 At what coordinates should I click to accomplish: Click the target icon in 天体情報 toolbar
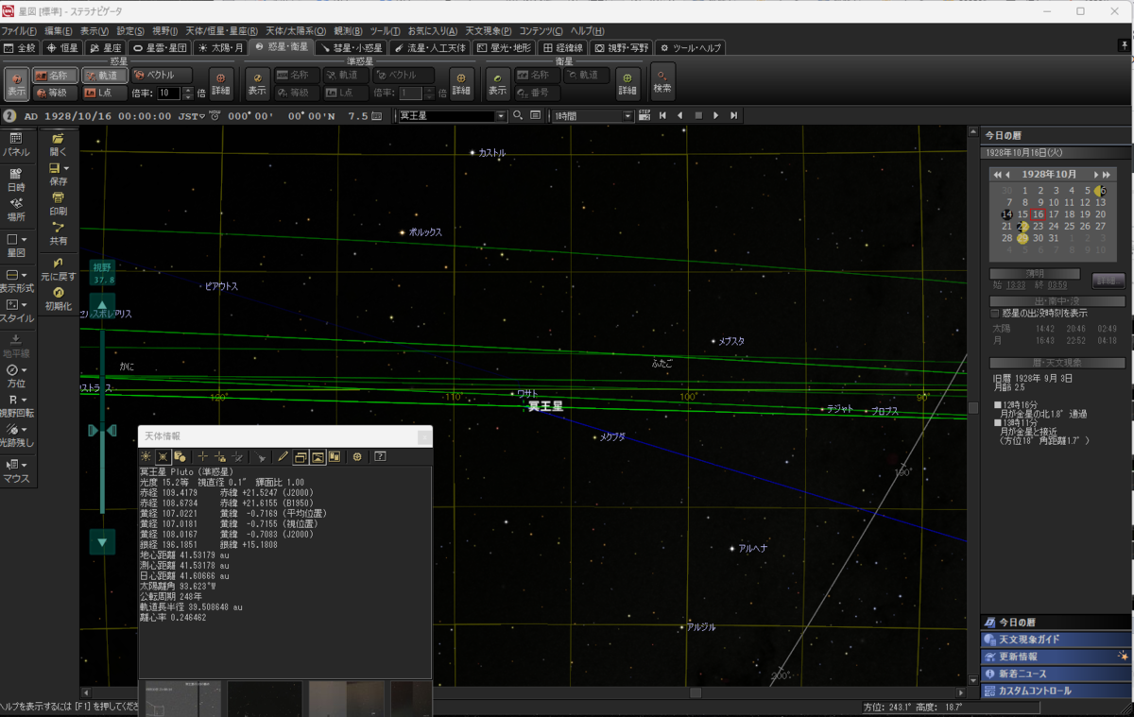click(x=357, y=456)
